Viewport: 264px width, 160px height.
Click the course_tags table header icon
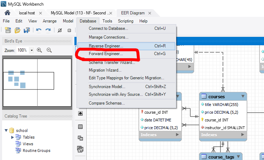tap(204, 156)
